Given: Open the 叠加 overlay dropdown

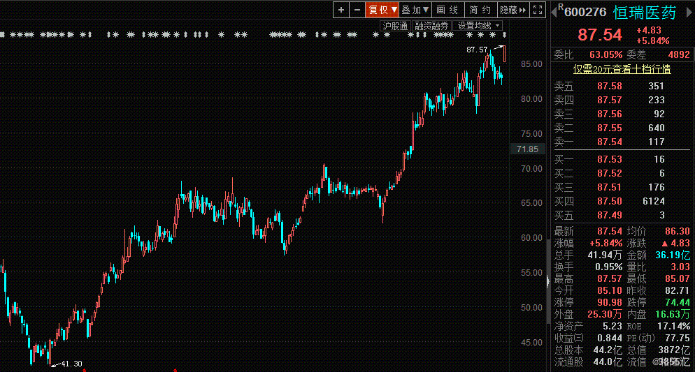Looking at the screenshot, I should coord(415,10).
